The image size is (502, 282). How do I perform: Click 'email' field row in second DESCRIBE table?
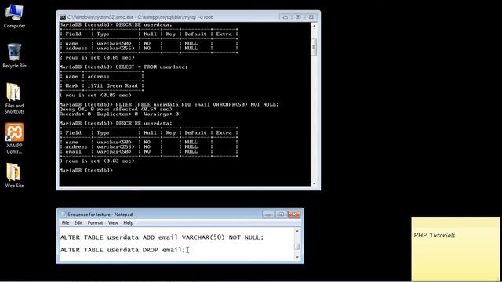pyautogui.click(x=148, y=151)
